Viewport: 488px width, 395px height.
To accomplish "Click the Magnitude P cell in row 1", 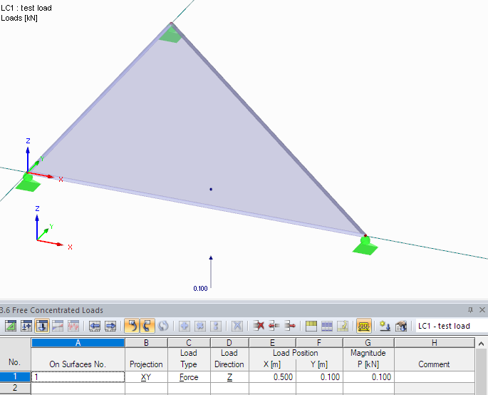I will (x=368, y=377).
